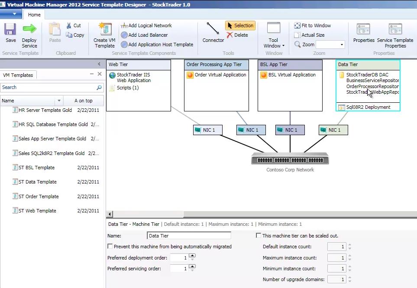Open the Tool Window menu
The height and width of the screenshot is (288, 417).
[x=274, y=35]
